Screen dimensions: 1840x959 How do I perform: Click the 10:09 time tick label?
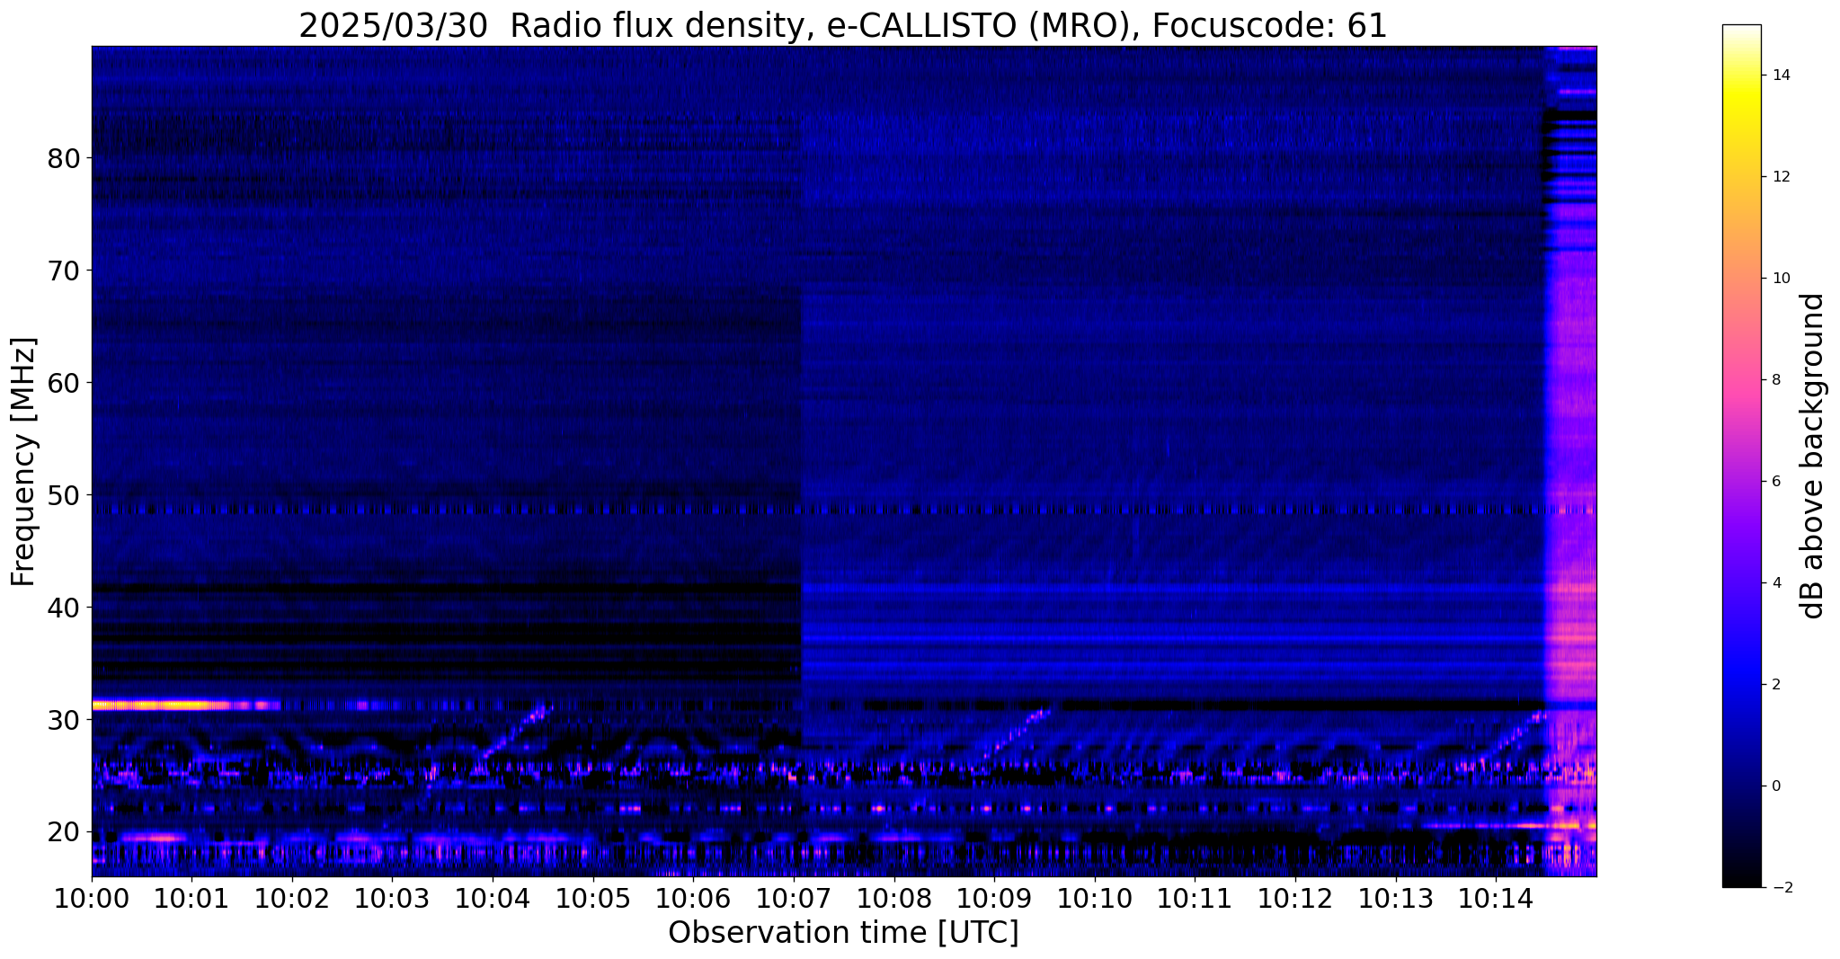coord(993,897)
